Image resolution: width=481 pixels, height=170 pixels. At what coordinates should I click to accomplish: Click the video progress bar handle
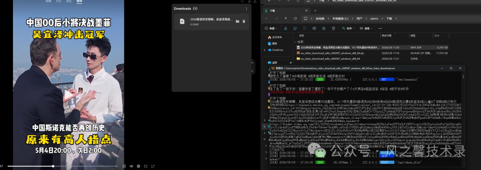point(53,166)
